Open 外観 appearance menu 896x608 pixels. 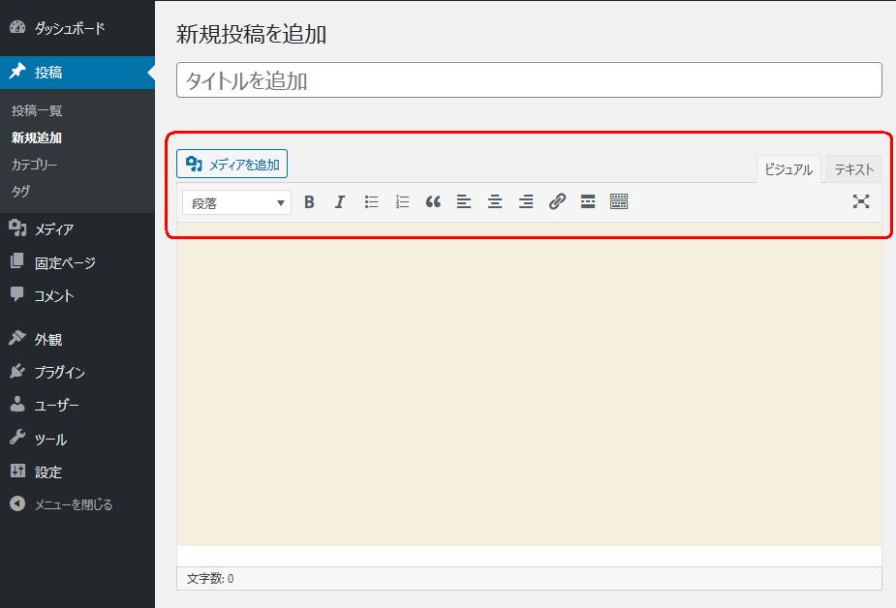77,340
